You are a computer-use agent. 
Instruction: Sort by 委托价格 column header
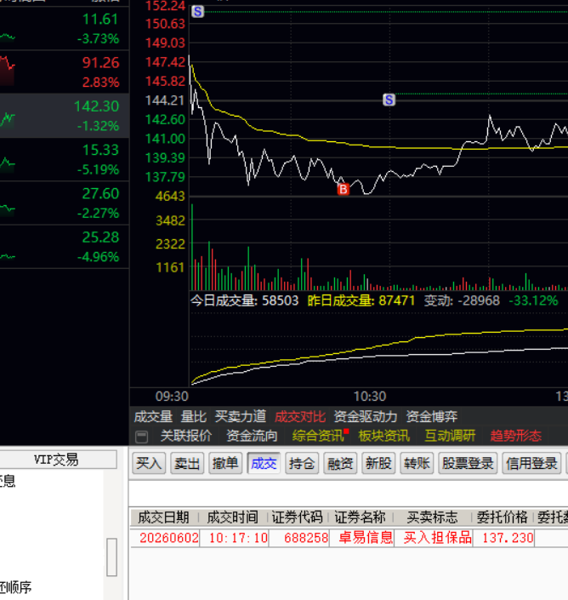click(503, 517)
